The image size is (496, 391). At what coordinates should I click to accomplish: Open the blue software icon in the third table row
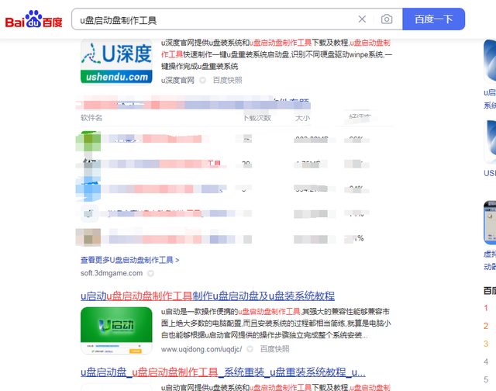pos(88,189)
